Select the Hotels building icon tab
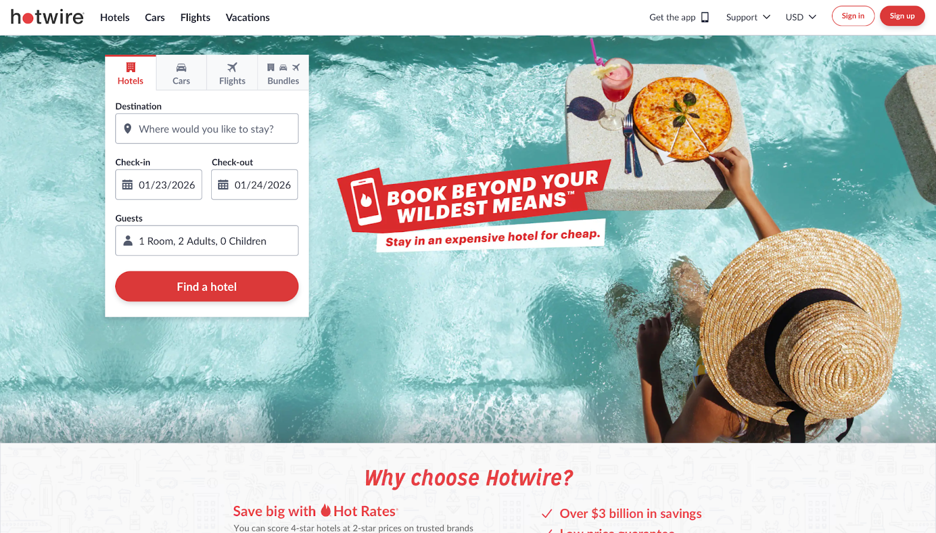936x533 pixels. 130,73
